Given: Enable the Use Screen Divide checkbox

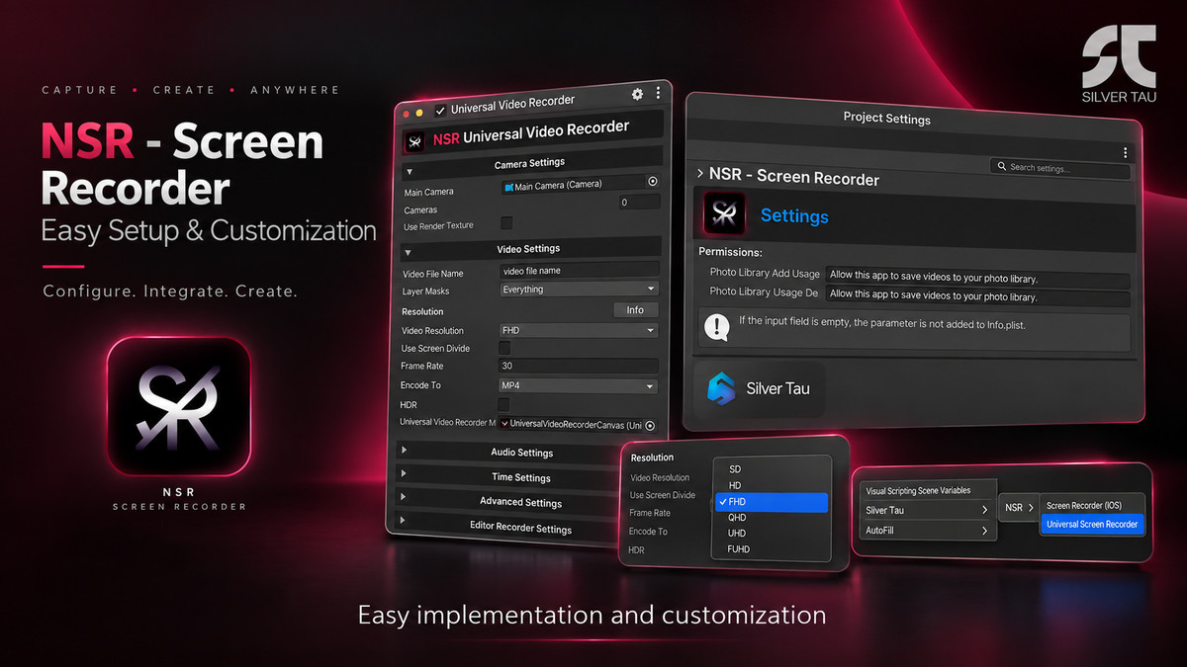Looking at the screenshot, I should tap(504, 348).
